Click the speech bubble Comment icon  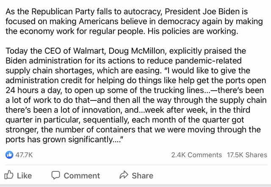55,175
